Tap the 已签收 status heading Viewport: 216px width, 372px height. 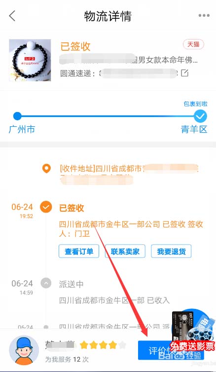point(75,46)
